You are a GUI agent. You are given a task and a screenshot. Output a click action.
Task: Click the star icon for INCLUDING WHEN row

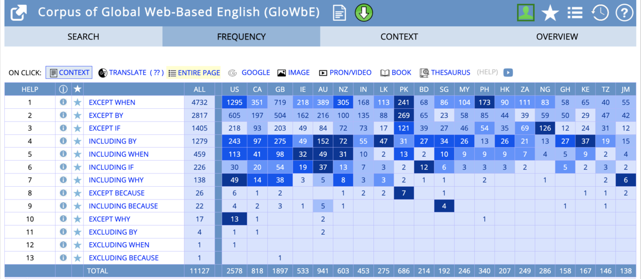click(77, 154)
